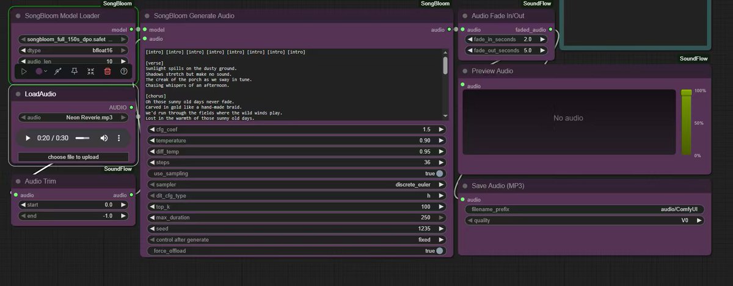
Task: Delete the selected node with the red trash icon
Action: pos(108,71)
